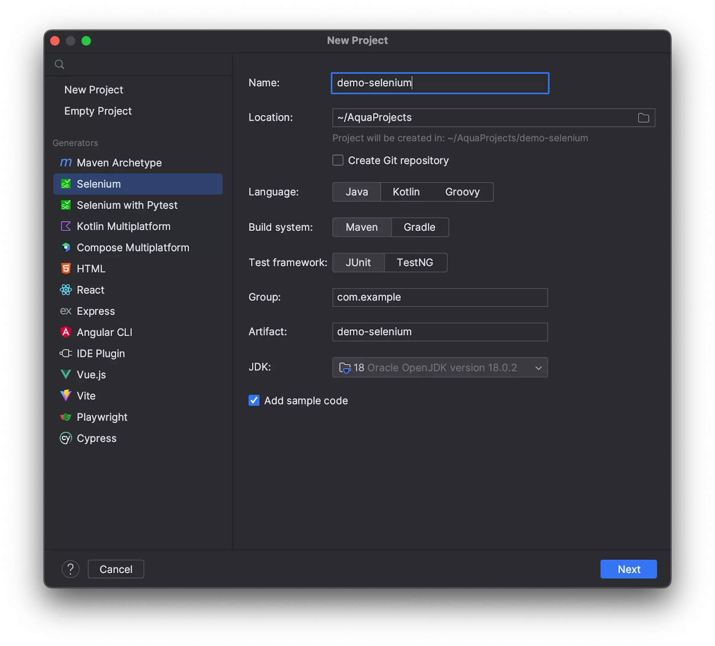Select Empty Project in sidebar
715x646 pixels.
tap(98, 111)
